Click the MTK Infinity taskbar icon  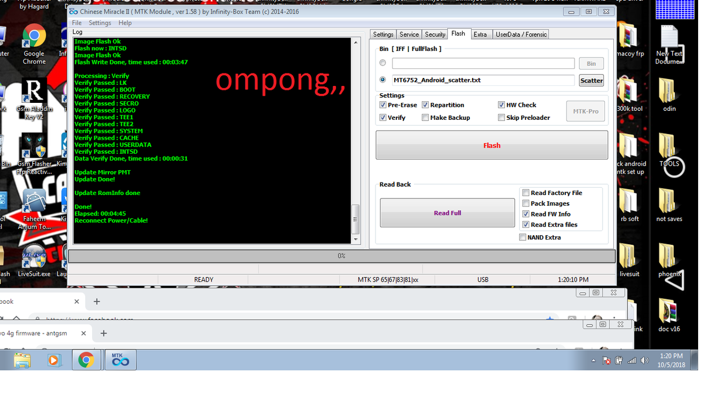[120, 360]
